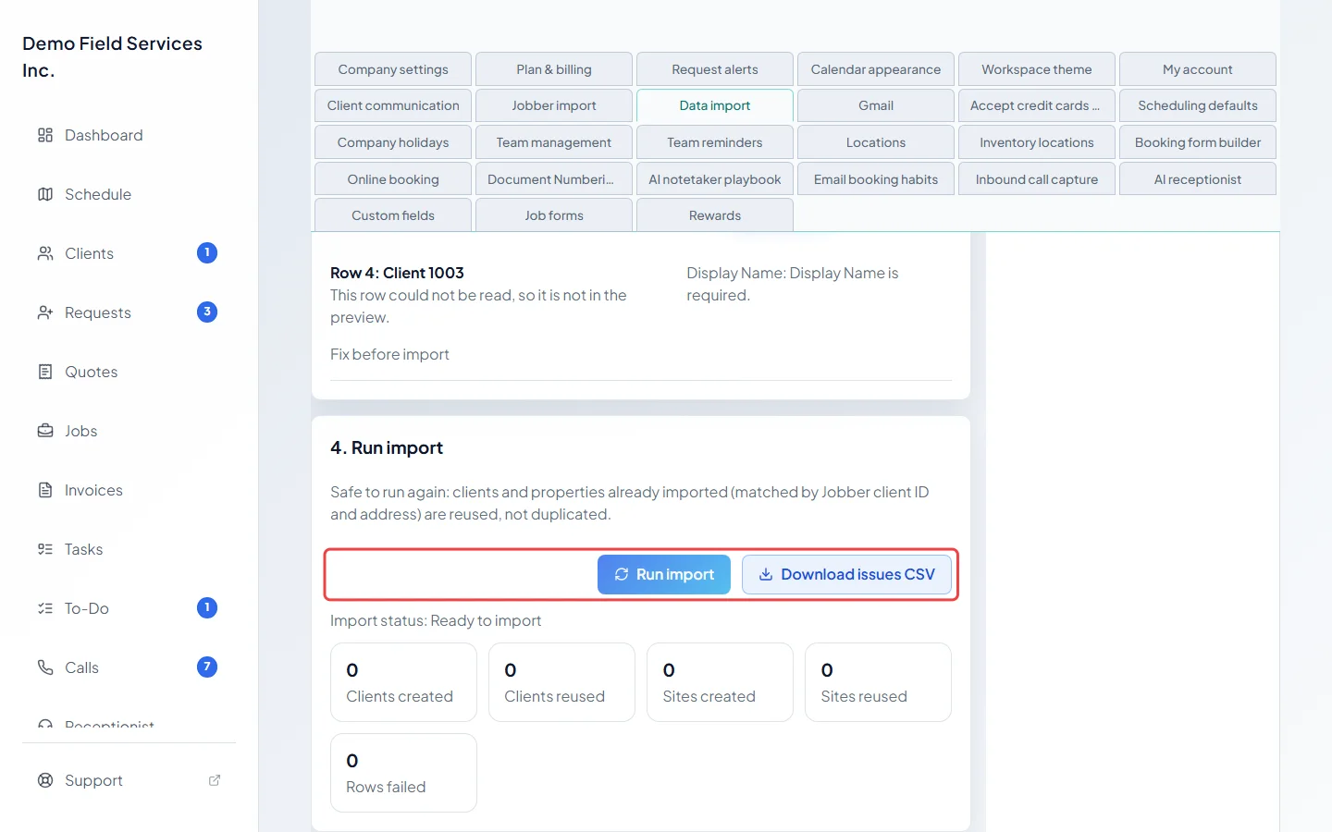Click the Tasks list icon

pos(45,549)
